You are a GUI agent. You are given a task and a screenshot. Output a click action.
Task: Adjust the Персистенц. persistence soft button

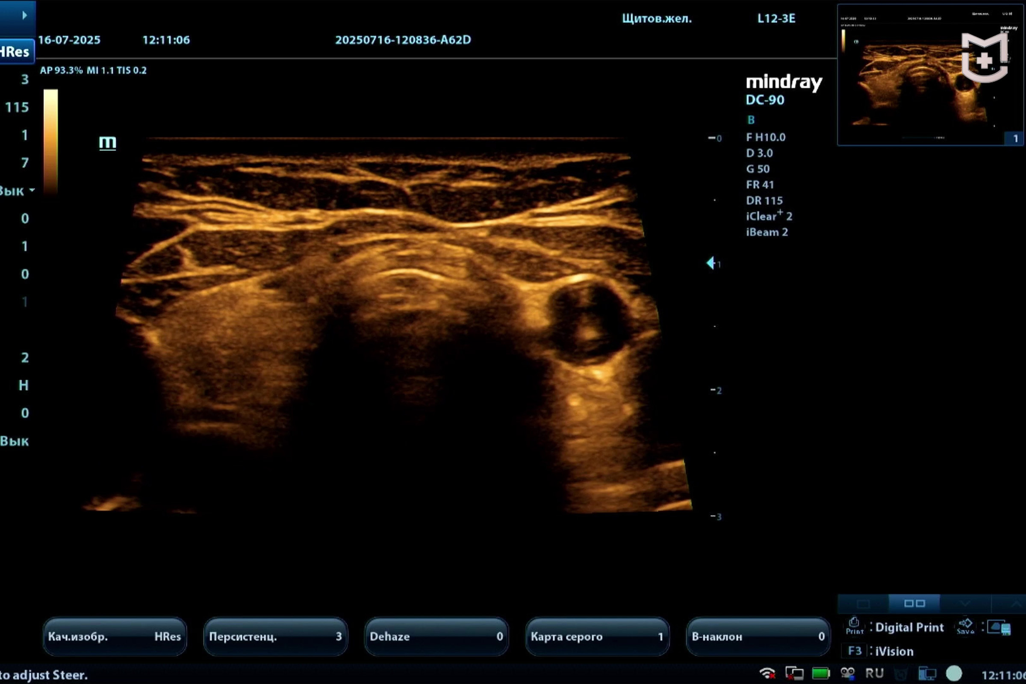click(x=275, y=637)
